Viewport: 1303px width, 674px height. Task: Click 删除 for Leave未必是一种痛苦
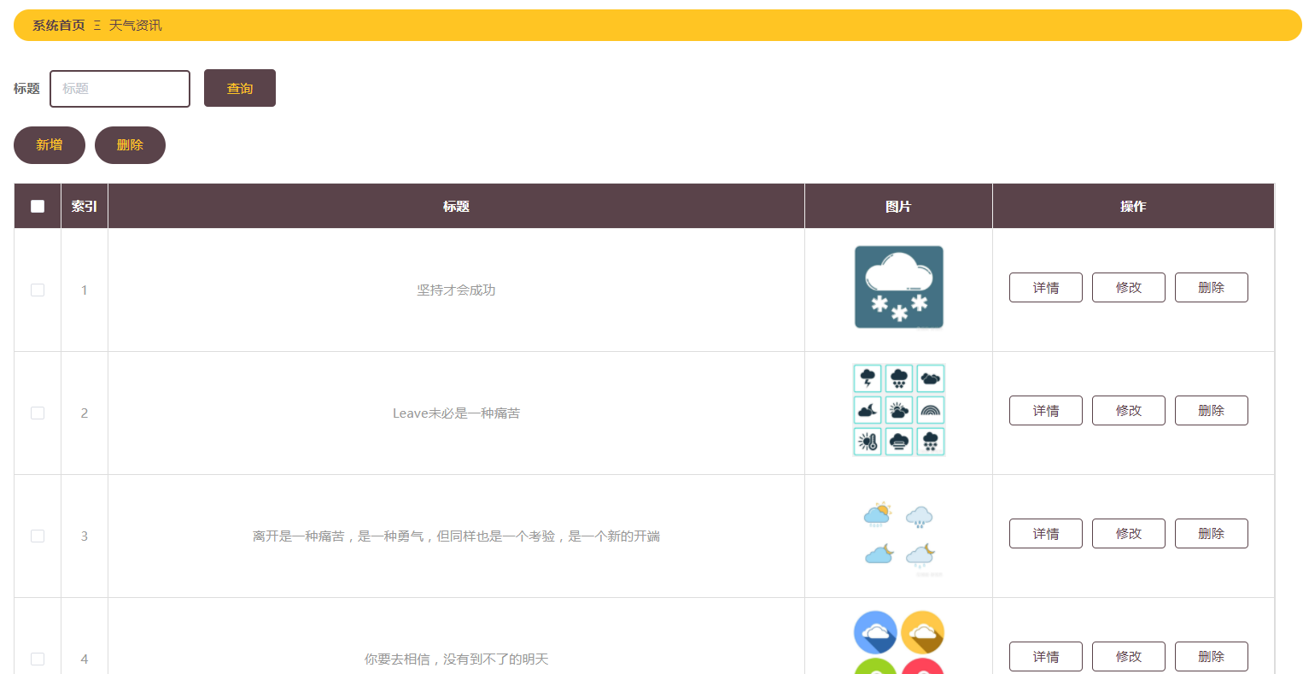point(1212,411)
